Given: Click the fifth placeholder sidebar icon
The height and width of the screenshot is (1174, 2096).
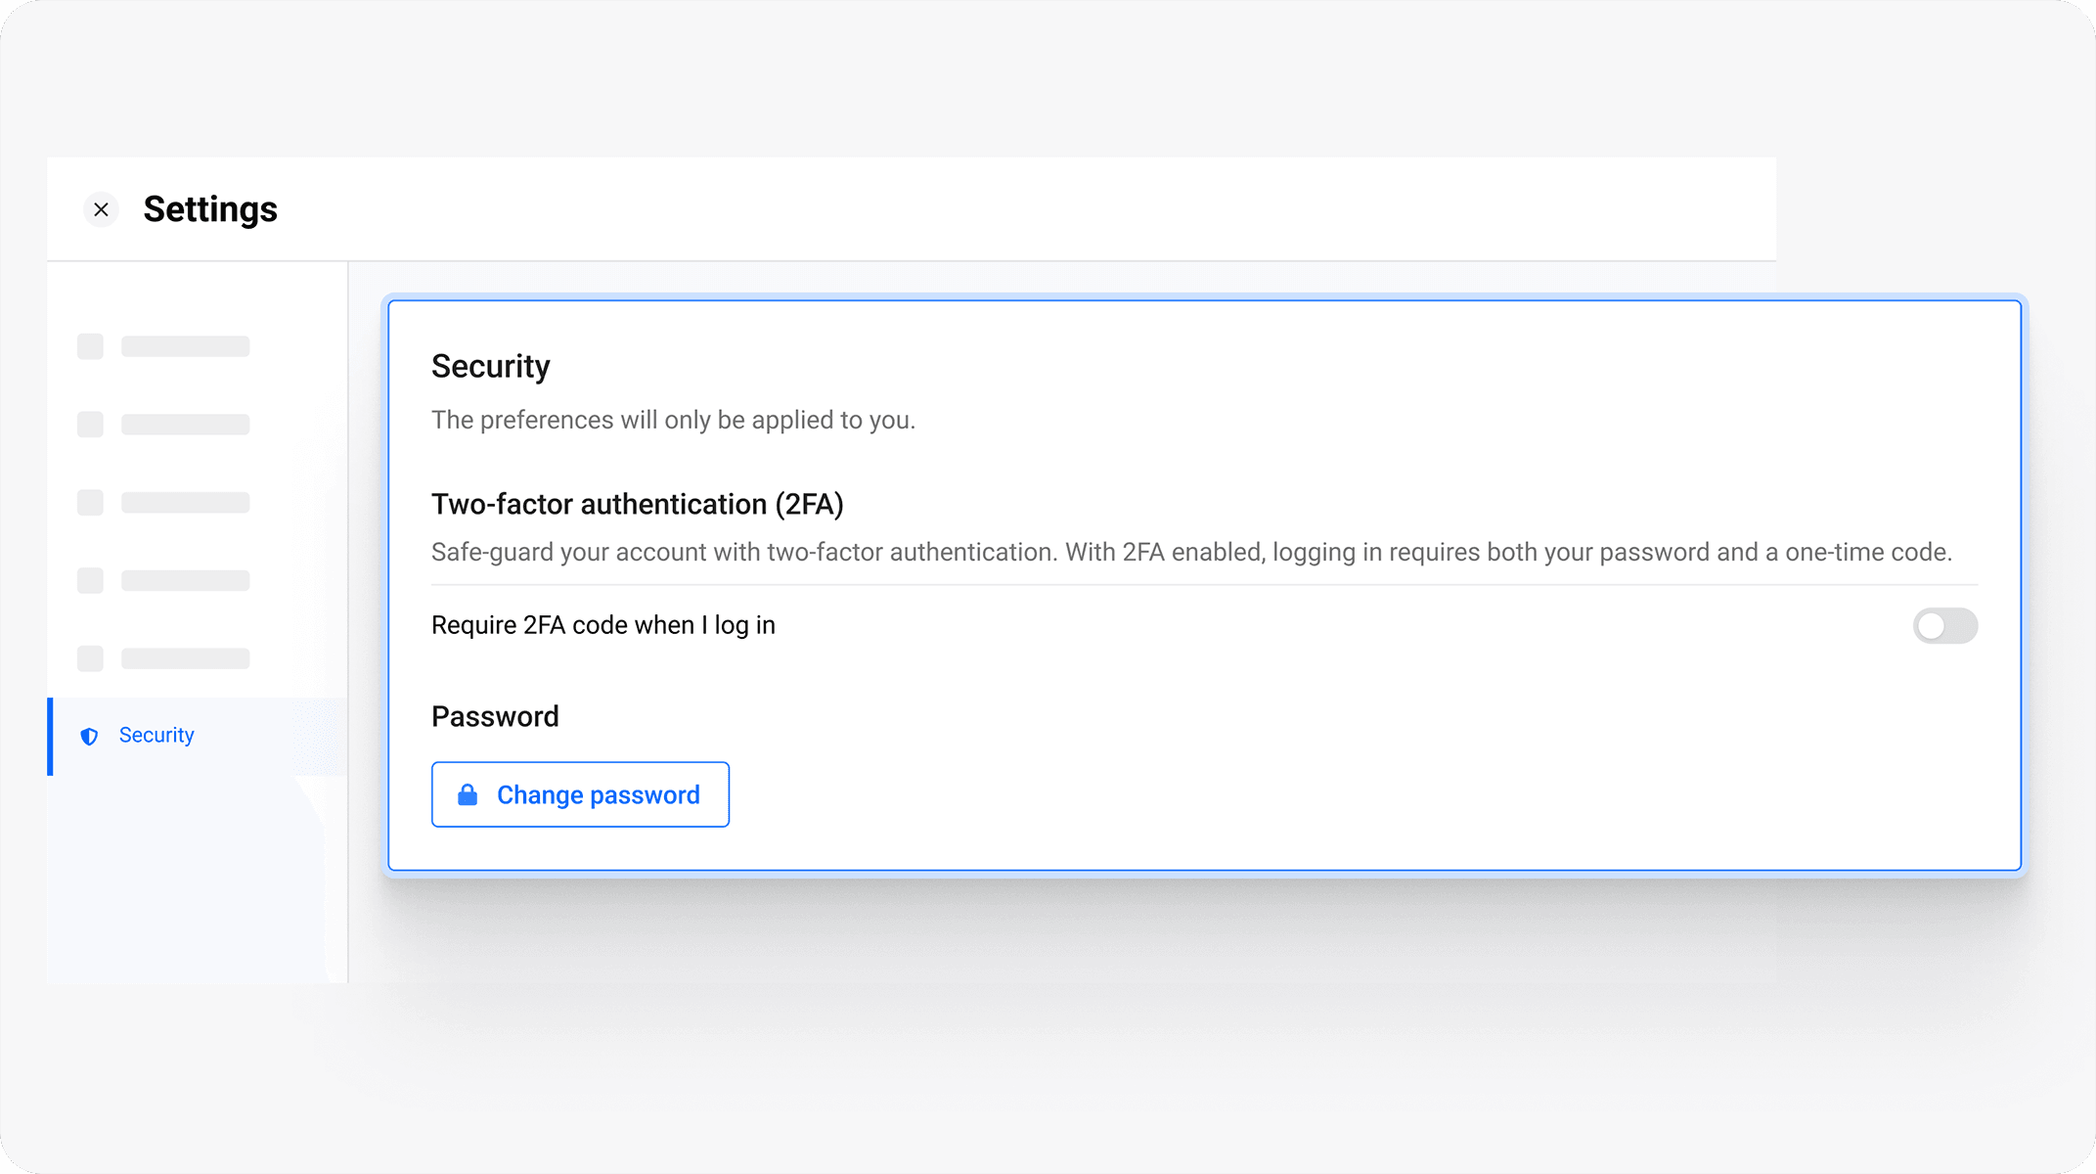Looking at the screenshot, I should tap(90, 658).
